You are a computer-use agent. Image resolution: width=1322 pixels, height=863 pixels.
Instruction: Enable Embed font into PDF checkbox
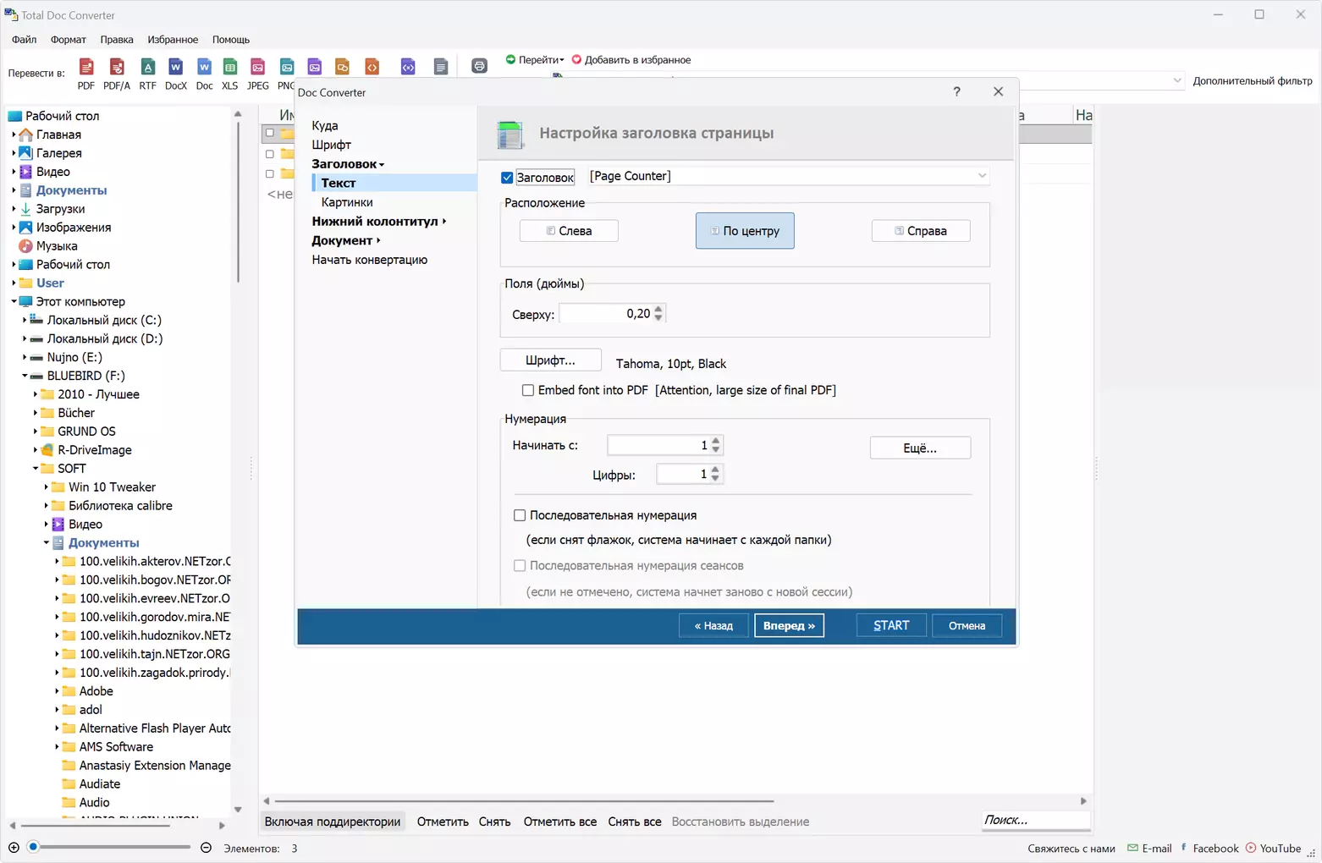[x=528, y=390]
